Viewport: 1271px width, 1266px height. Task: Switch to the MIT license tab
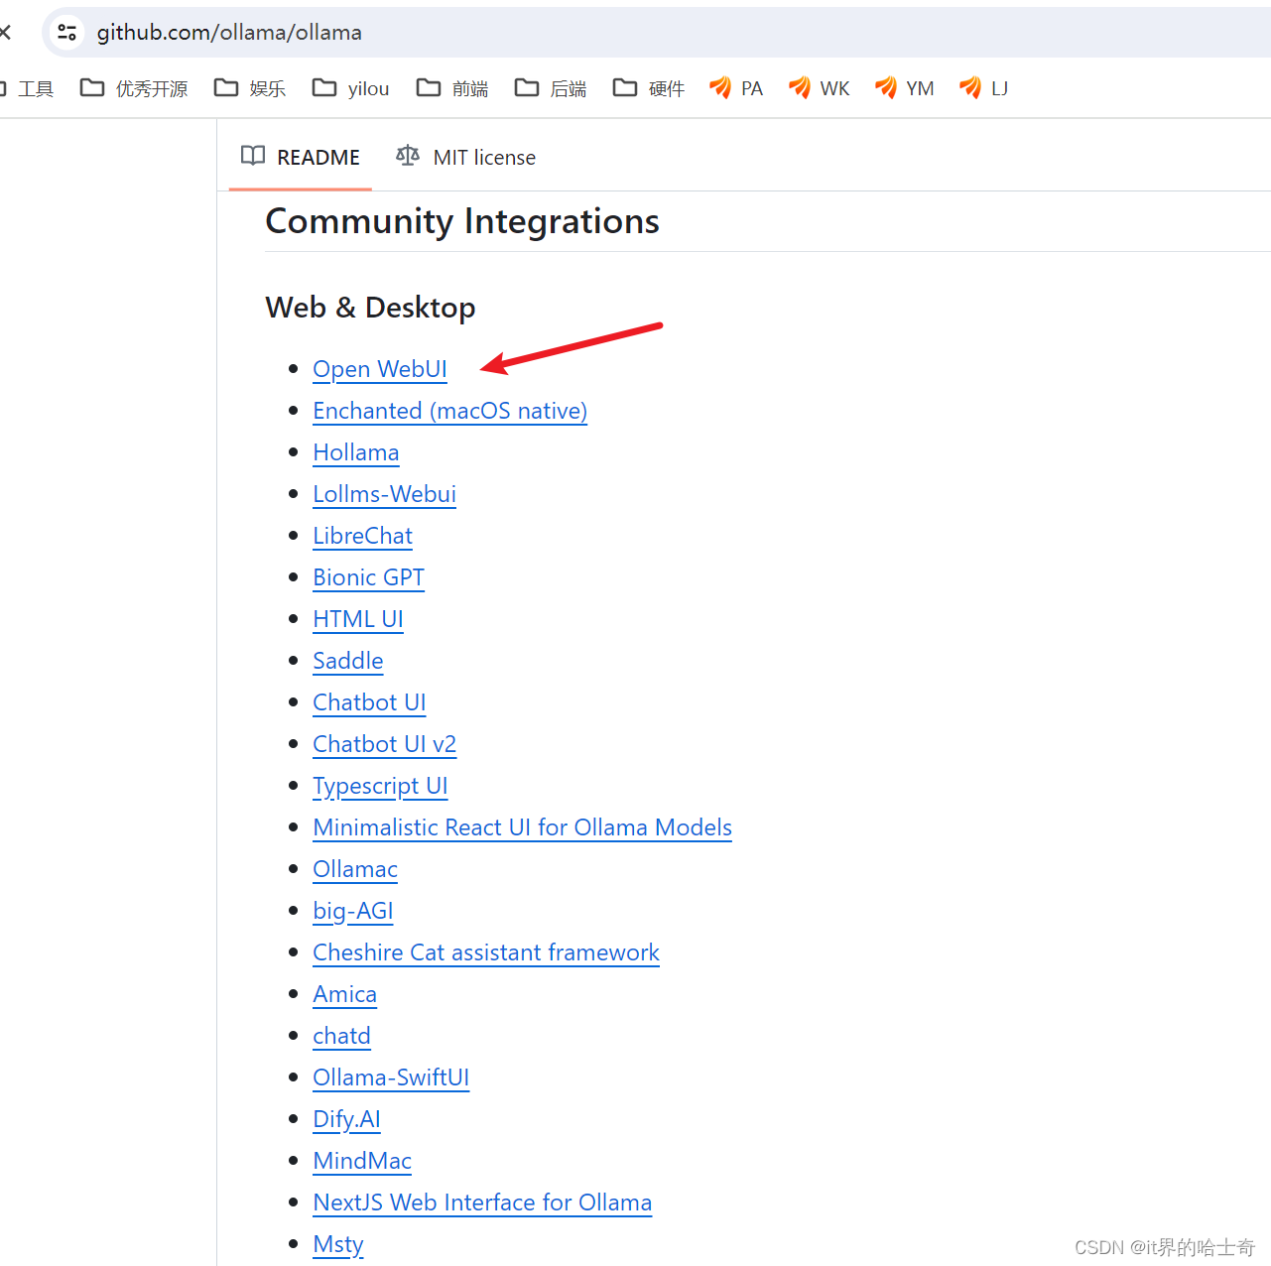point(466,157)
